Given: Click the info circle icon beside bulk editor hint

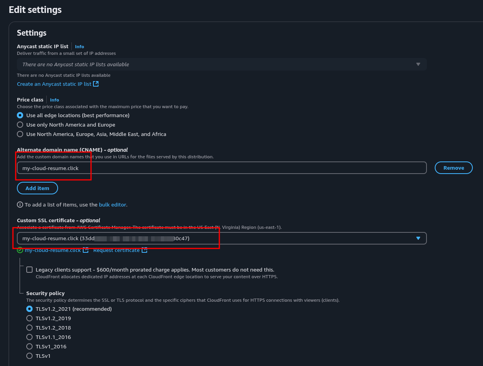Looking at the screenshot, I should pyautogui.click(x=20, y=205).
